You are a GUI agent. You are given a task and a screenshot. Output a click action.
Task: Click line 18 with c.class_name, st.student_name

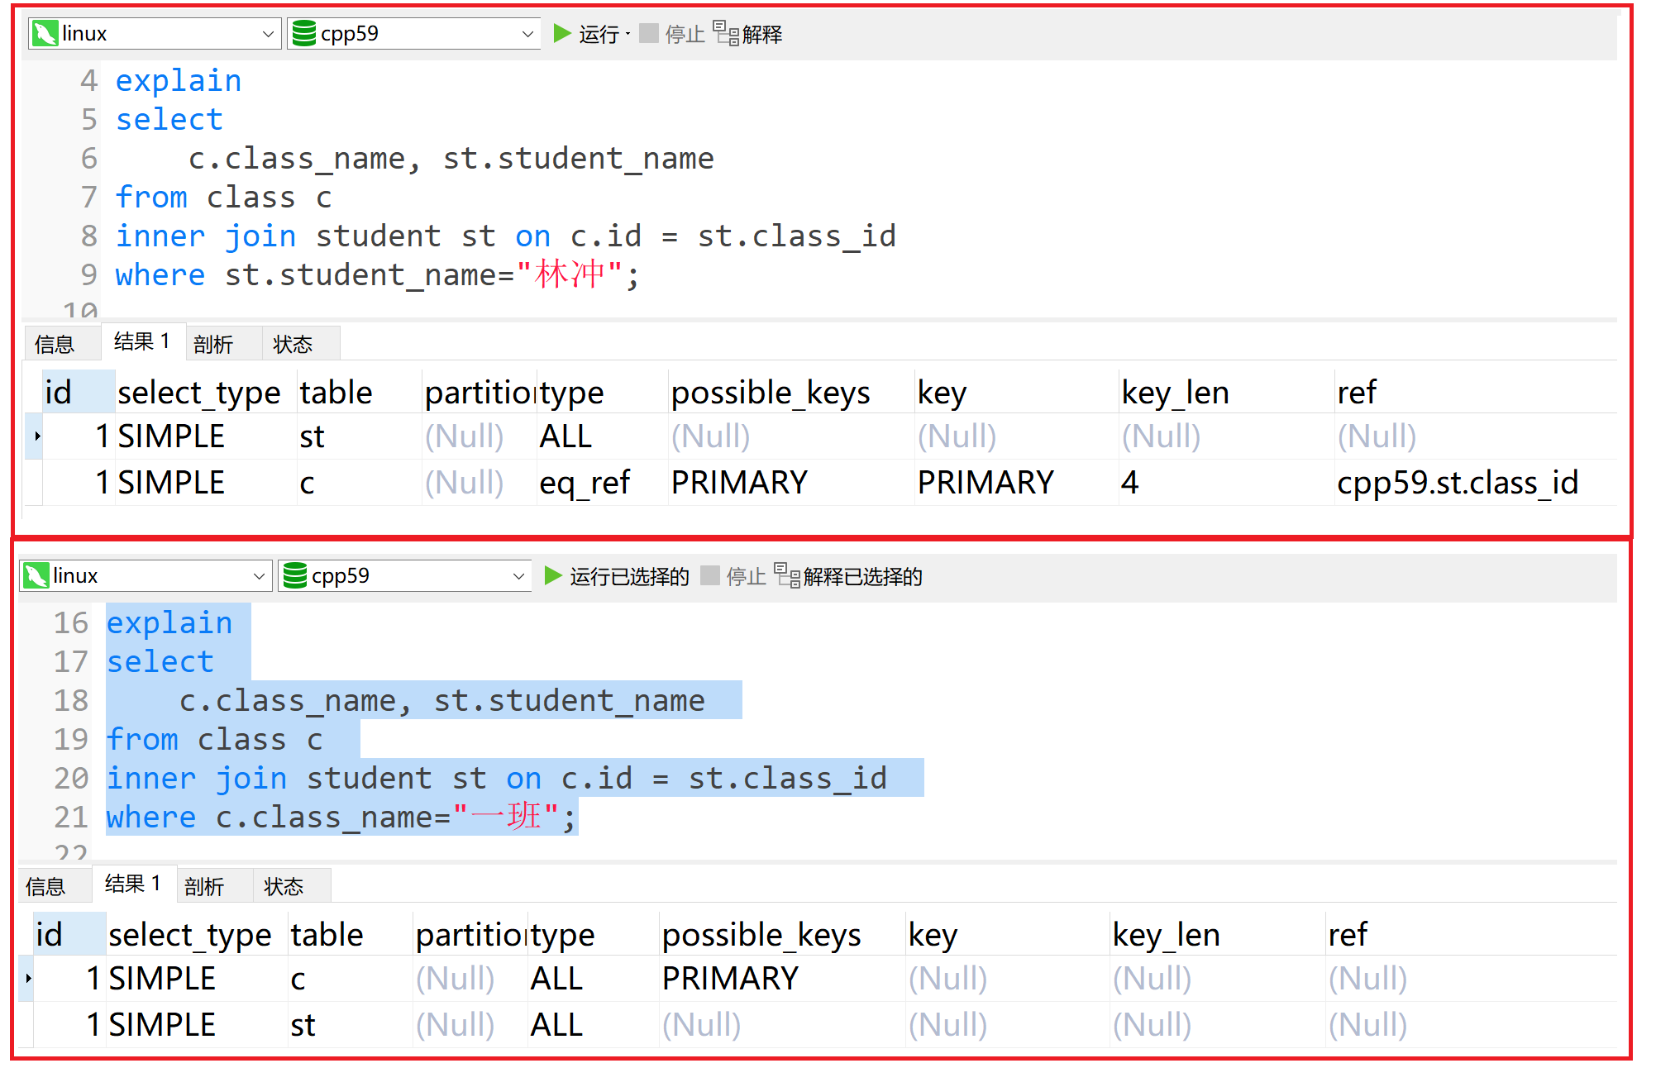tap(442, 701)
